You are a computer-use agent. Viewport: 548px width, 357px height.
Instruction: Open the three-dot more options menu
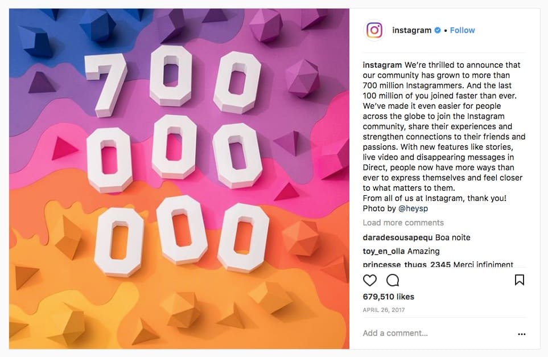click(x=521, y=334)
